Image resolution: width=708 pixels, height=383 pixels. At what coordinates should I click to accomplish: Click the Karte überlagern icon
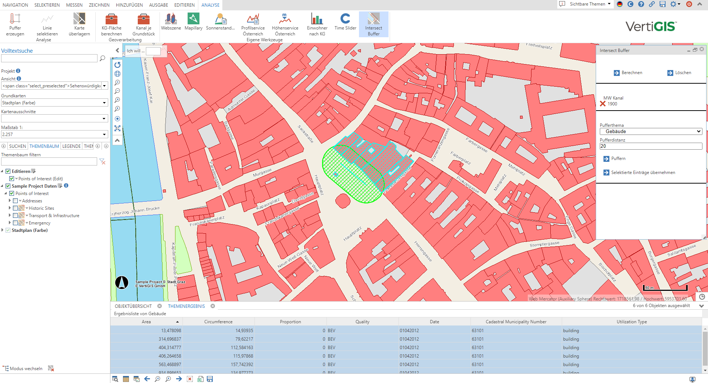(79, 19)
